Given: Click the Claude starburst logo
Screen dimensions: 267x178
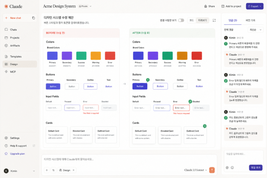Looking at the screenshot, I should tap(6, 6).
